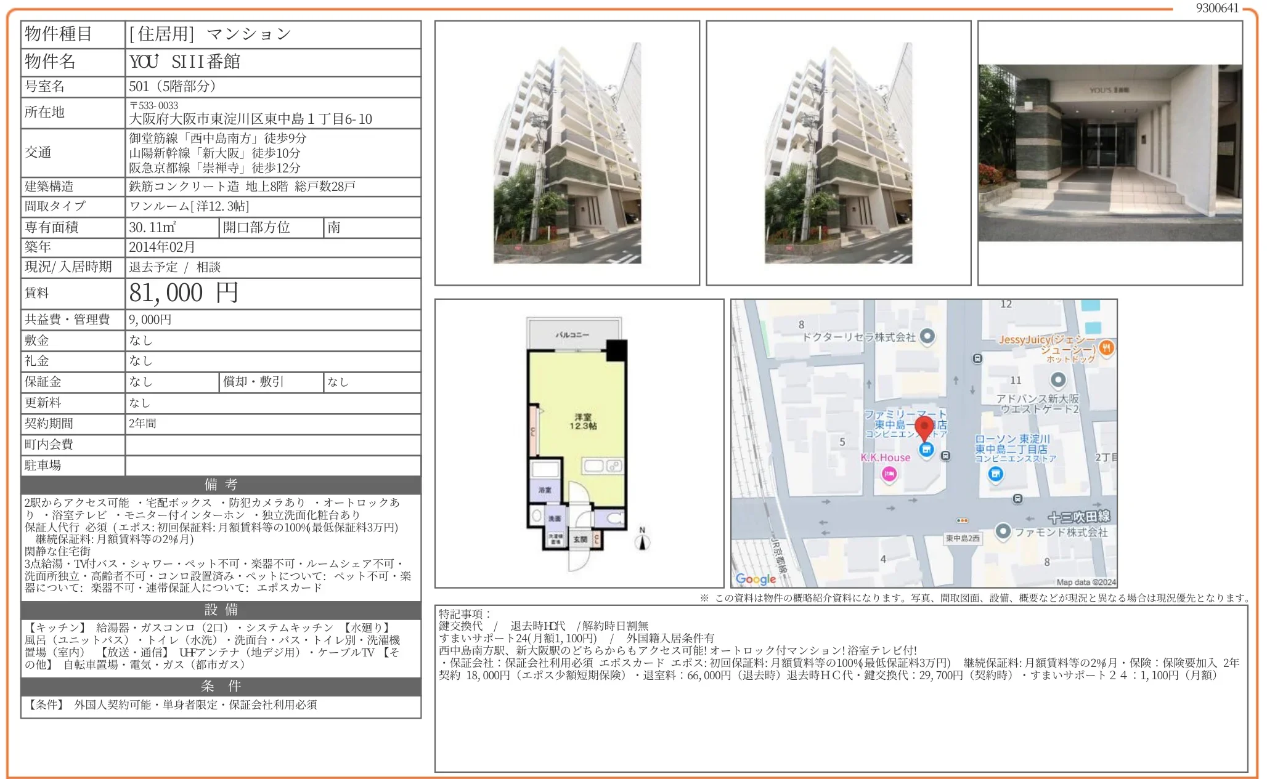
Task: Select the FamilyMart store marker under the pin
Action: (x=926, y=450)
